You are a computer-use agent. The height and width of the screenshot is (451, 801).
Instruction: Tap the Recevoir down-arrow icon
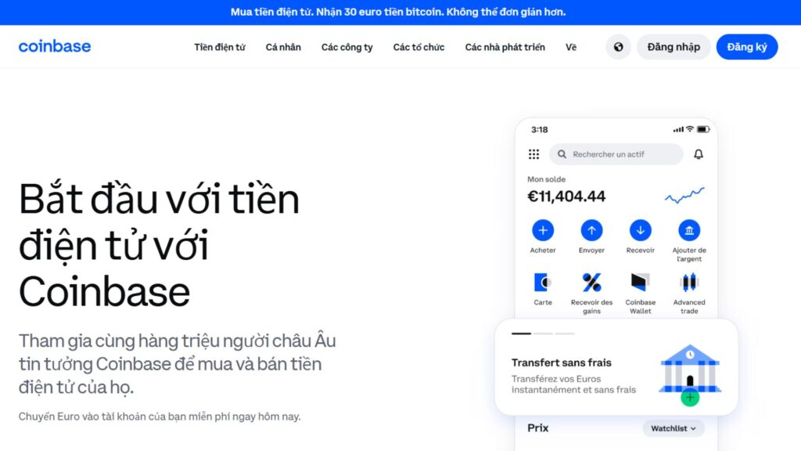pos(640,230)
